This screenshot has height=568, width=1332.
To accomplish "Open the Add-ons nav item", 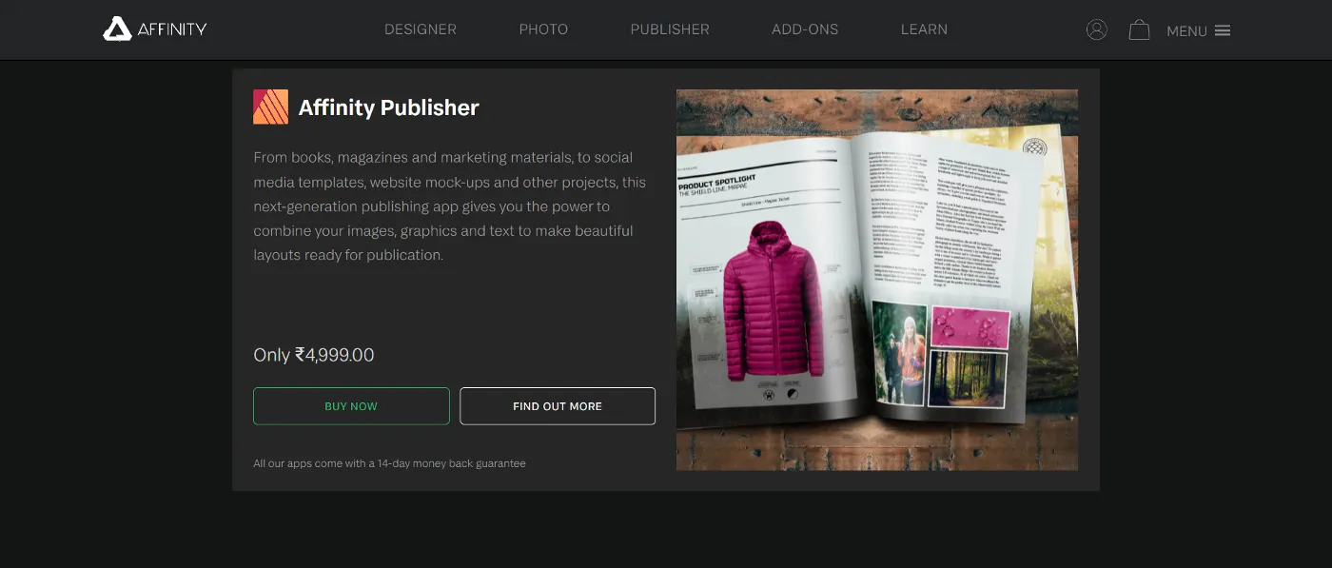I will (805, 29).
